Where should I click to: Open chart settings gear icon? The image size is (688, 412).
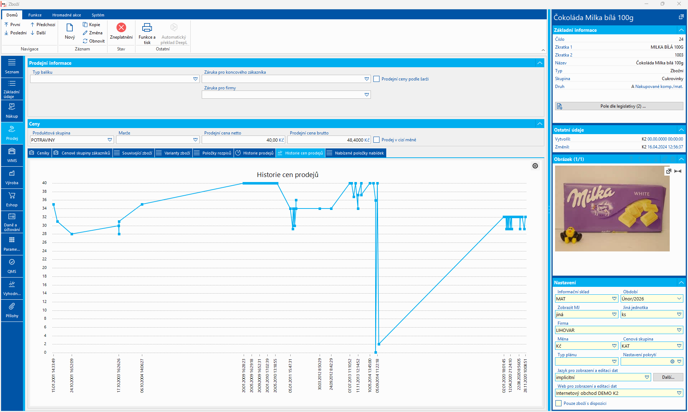[535, 166]
